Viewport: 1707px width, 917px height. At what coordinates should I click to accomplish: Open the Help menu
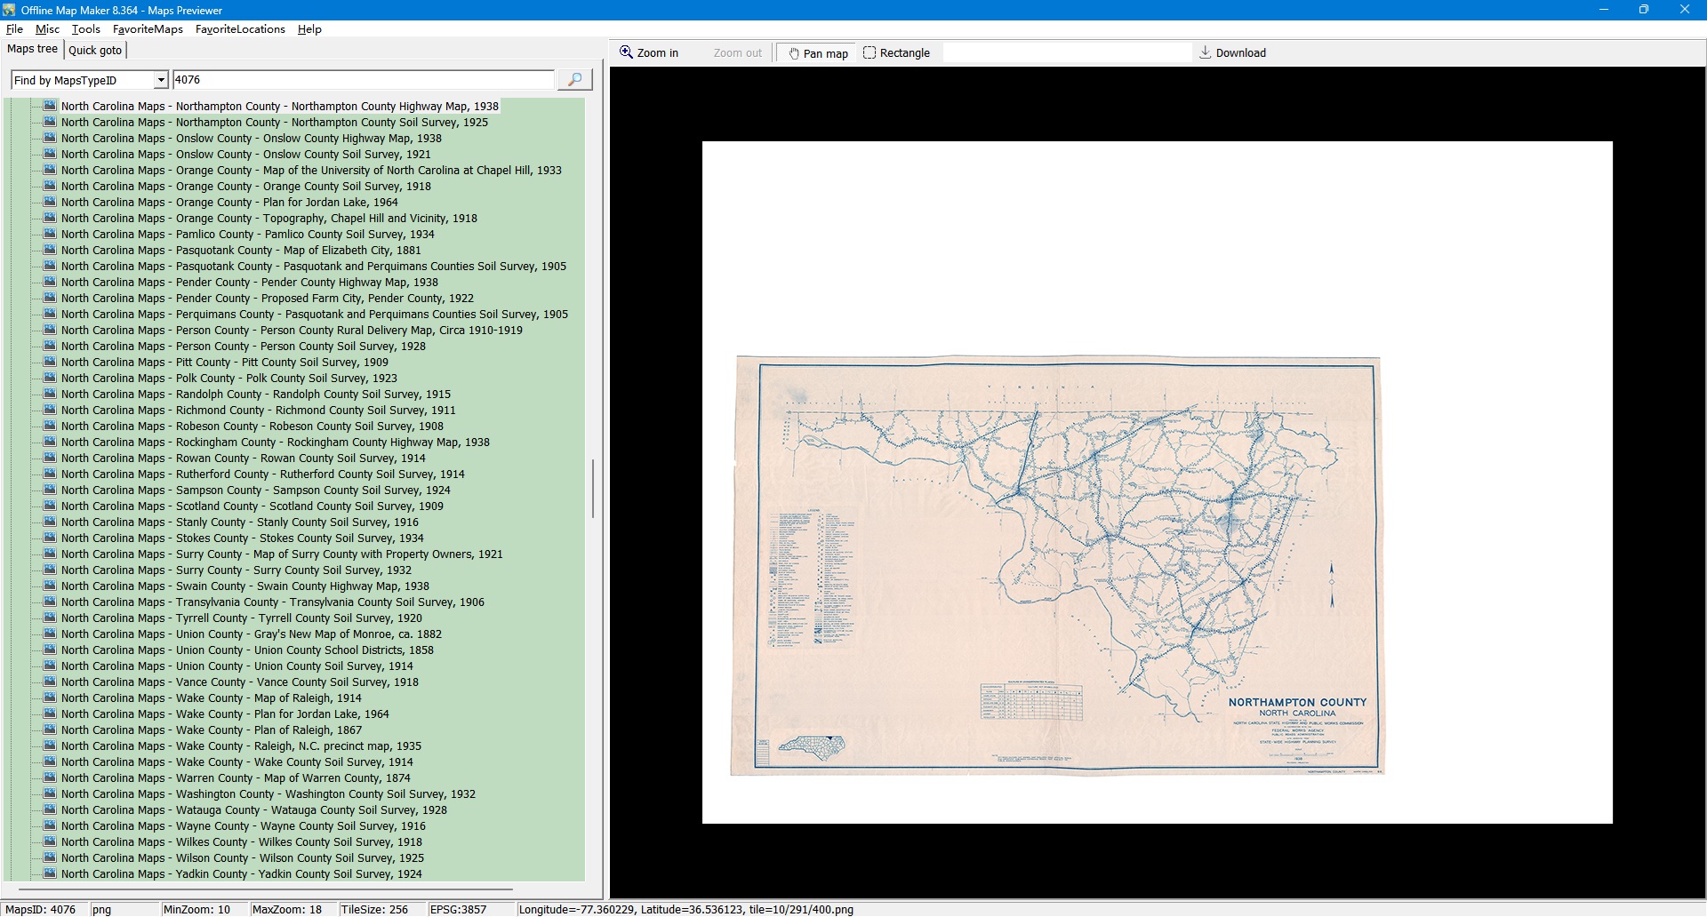click(x=309, y=29)
